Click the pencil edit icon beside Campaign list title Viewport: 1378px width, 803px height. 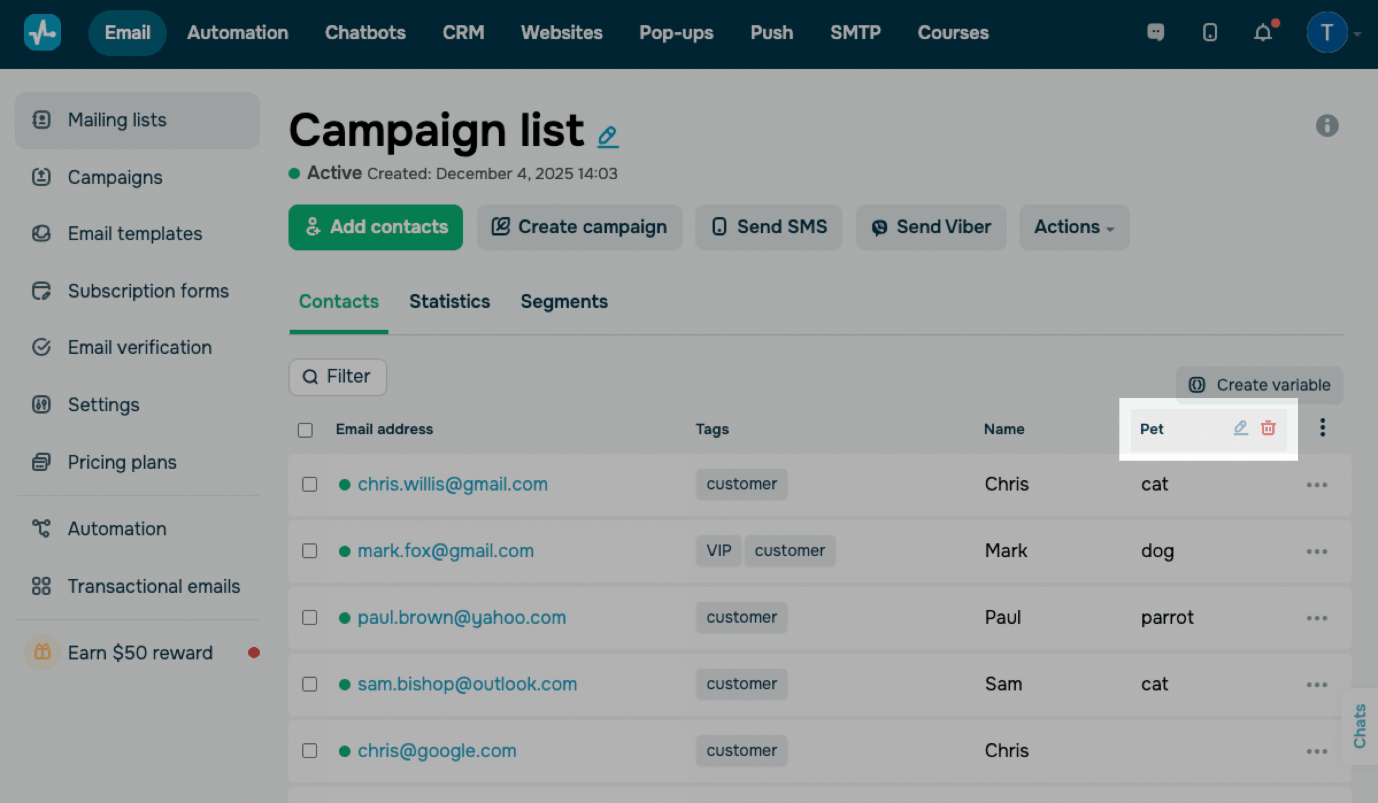(x=607, y=137)
